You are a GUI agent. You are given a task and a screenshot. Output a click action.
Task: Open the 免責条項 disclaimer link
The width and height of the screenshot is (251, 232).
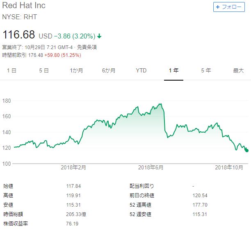[x=87, y=47]
